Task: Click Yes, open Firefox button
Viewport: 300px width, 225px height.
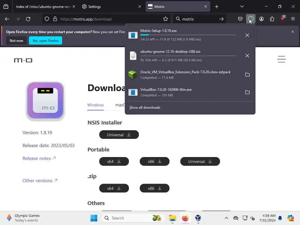Action: point(45,40)
